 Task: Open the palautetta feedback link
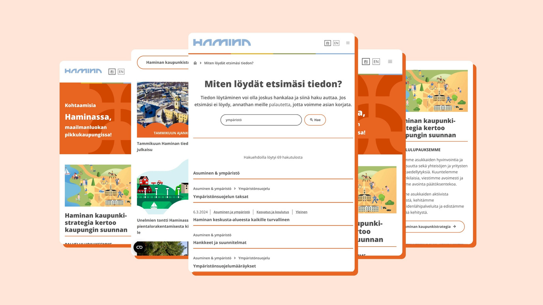279,104
